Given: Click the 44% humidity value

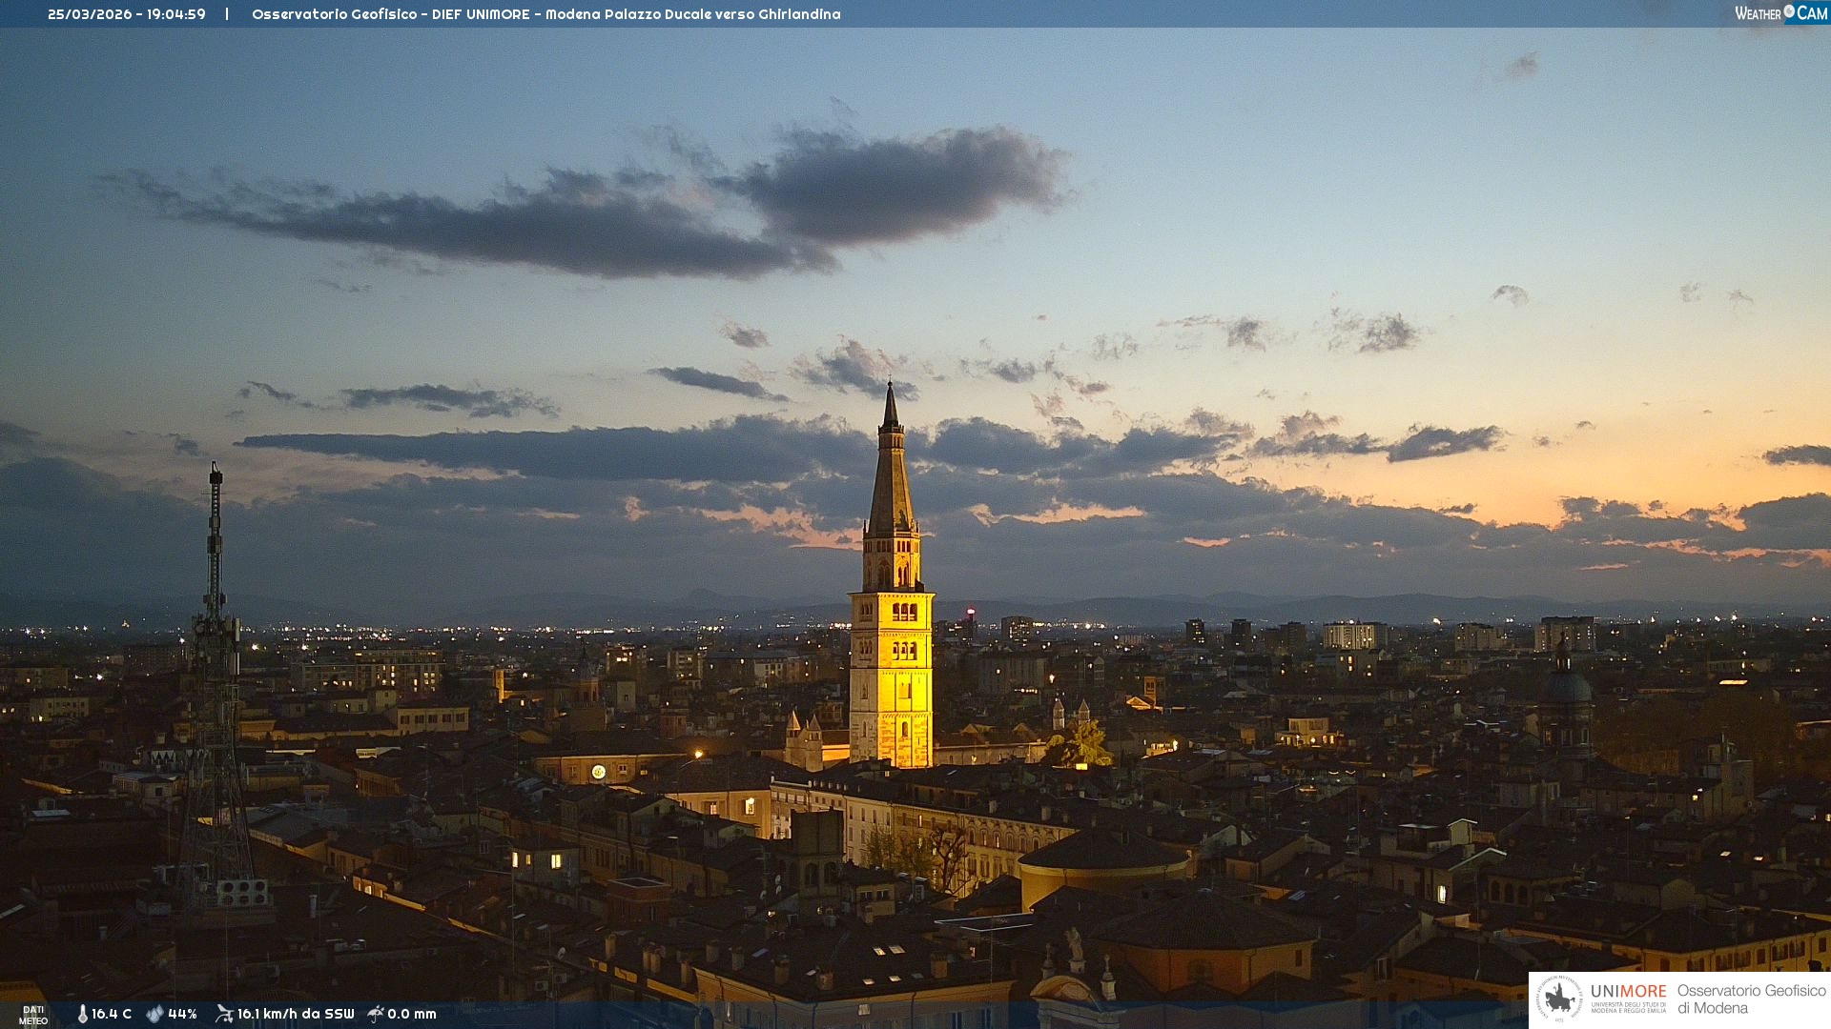Looking at the screenshot, I should pos(182,1014).
